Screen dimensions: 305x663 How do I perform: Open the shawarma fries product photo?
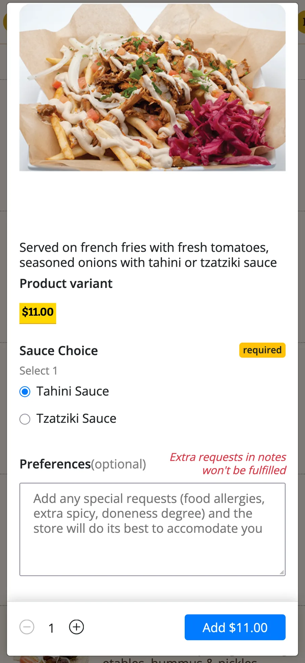click(152, 87)
